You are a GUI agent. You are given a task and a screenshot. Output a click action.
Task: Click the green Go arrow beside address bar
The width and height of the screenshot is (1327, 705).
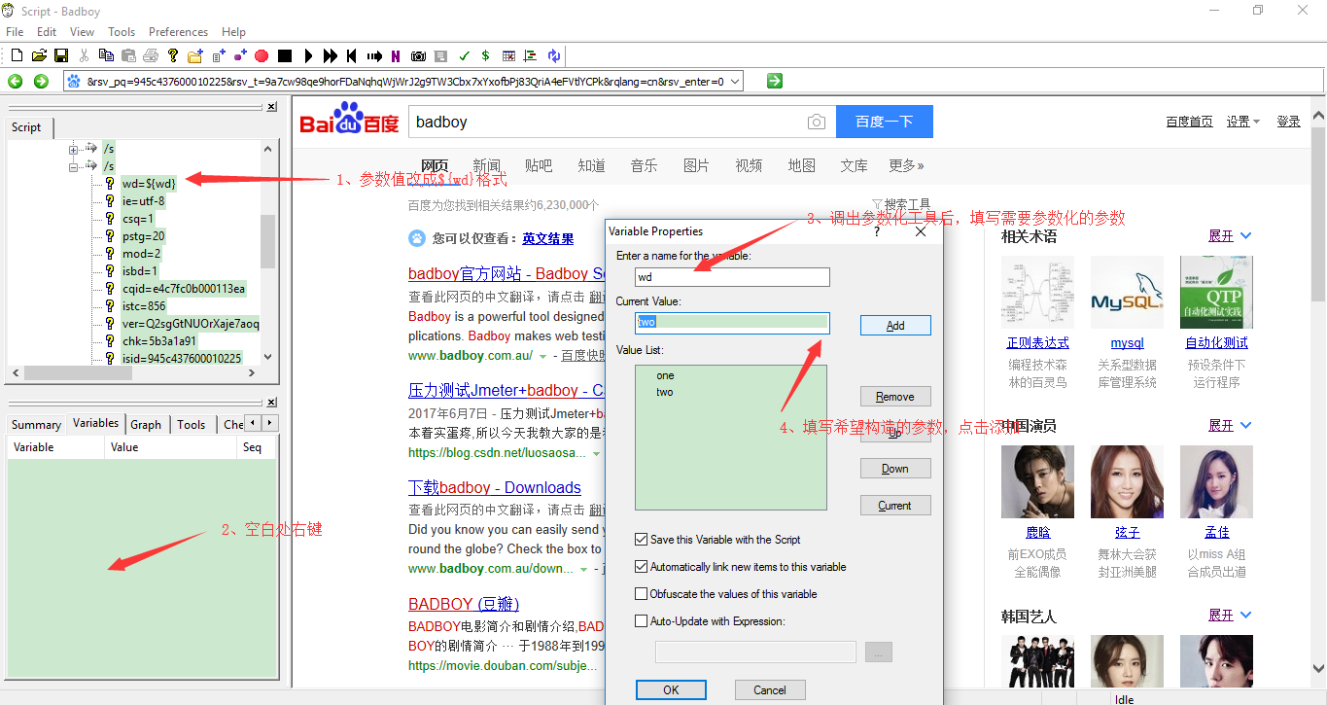click(x=774, y=81)
